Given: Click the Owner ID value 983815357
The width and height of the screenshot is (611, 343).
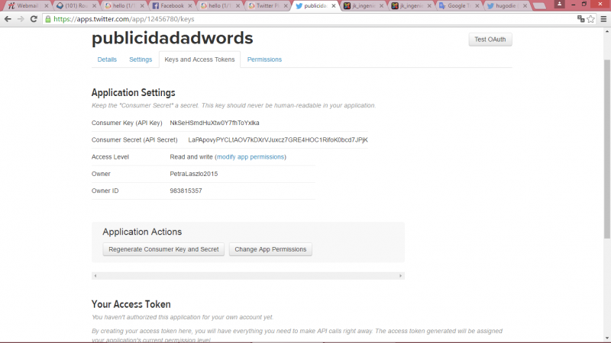Looking at the screenshot, I should (x=186, y=191).
